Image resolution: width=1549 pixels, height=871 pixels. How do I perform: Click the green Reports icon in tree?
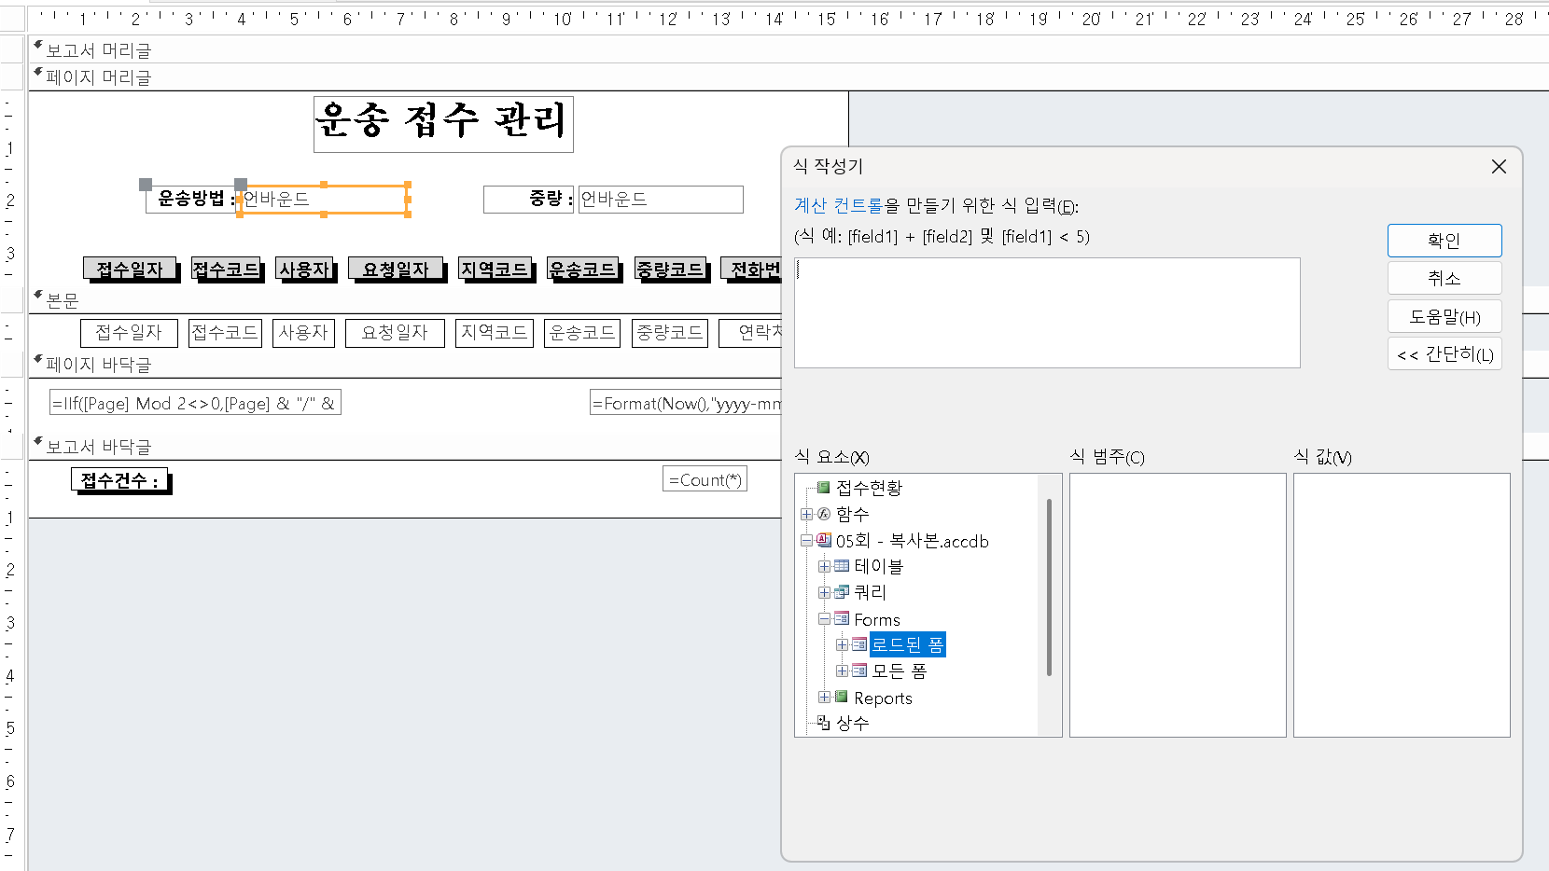click(842, 698)
